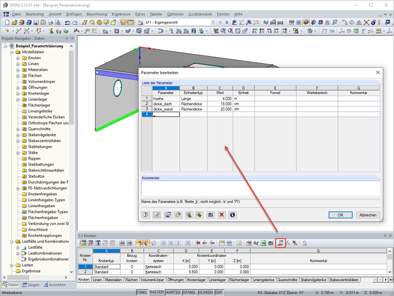The width and height of the screenshot is (394, 296).
Task: Click the Excel icon in table toolbar
Action: [x=263, y=243]
